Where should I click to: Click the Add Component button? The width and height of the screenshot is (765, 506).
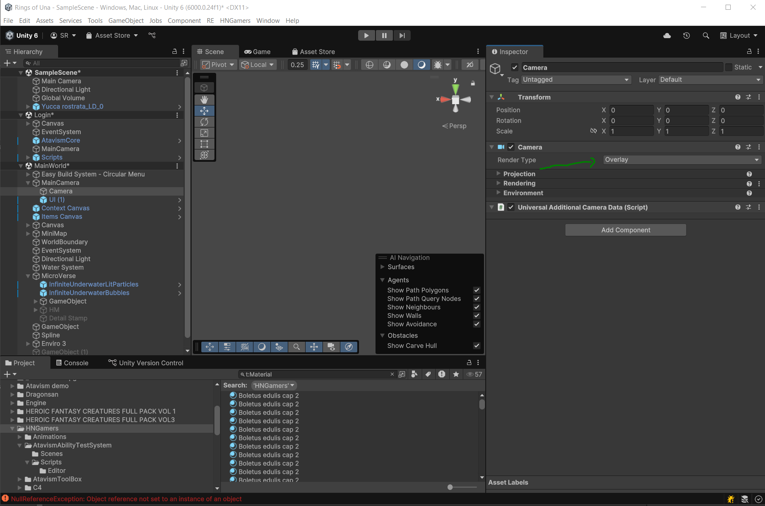tap(626, 230)
